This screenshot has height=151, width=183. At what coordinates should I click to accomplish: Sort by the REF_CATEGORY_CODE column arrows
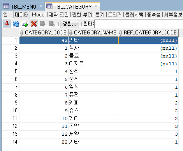click(x=121, y=32)
